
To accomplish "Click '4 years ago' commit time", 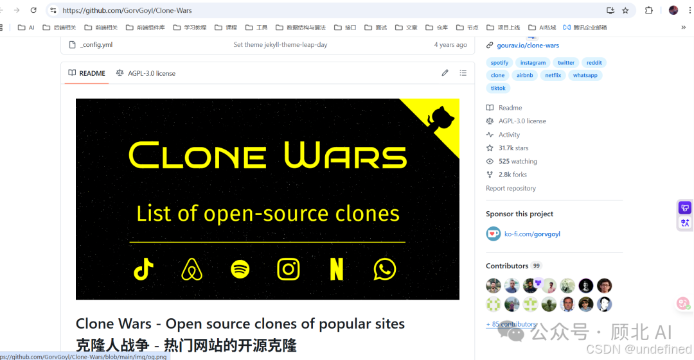I will [x=450, y=45].
